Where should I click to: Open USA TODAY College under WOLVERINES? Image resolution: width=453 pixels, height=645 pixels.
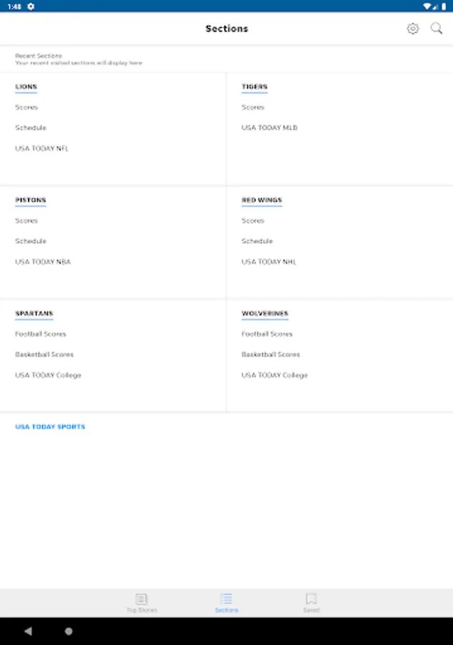pyautogui.click(x=275, y=375)
